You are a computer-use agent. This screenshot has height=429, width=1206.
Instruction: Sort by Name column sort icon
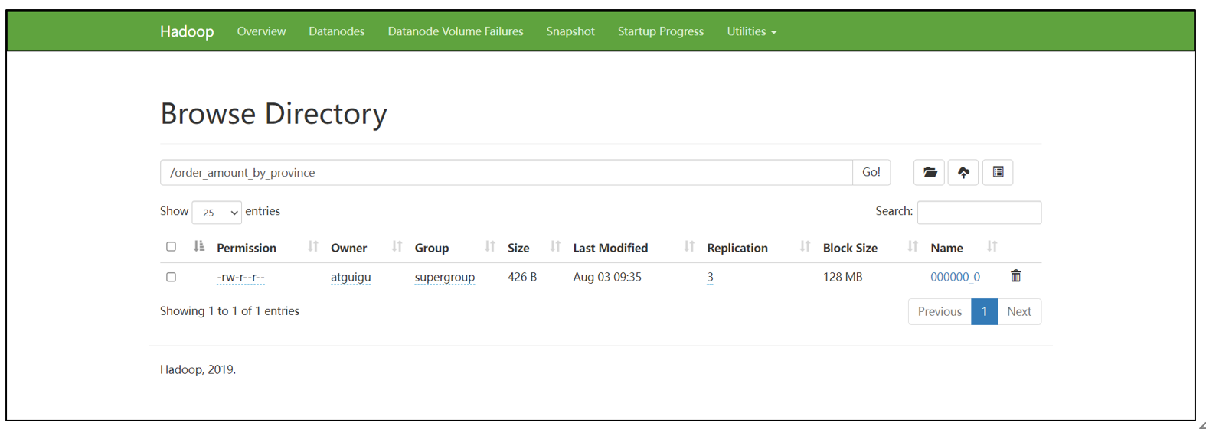pos(992,246)
